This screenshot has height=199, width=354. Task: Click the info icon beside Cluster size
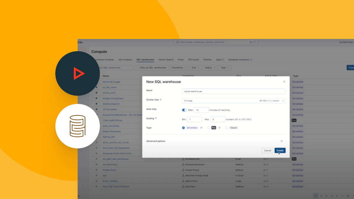(x=161, y=100)
